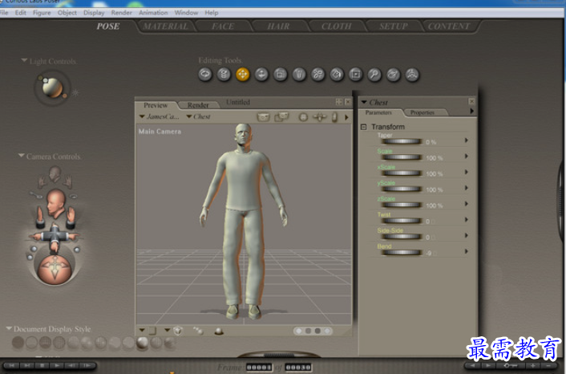Click the Move XZ crossed arms control
Screen dimensions: 566x374
tap(55, 237)
